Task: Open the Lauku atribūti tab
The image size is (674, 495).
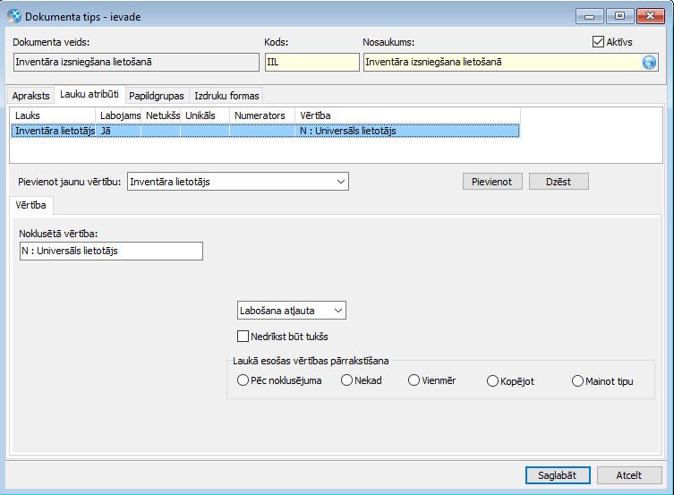Action: [x=90, y=94]
